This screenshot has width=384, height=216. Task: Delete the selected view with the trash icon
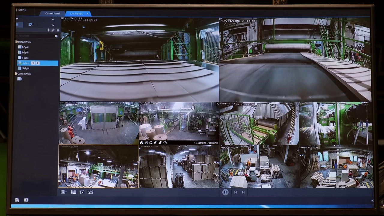(58, 30)
